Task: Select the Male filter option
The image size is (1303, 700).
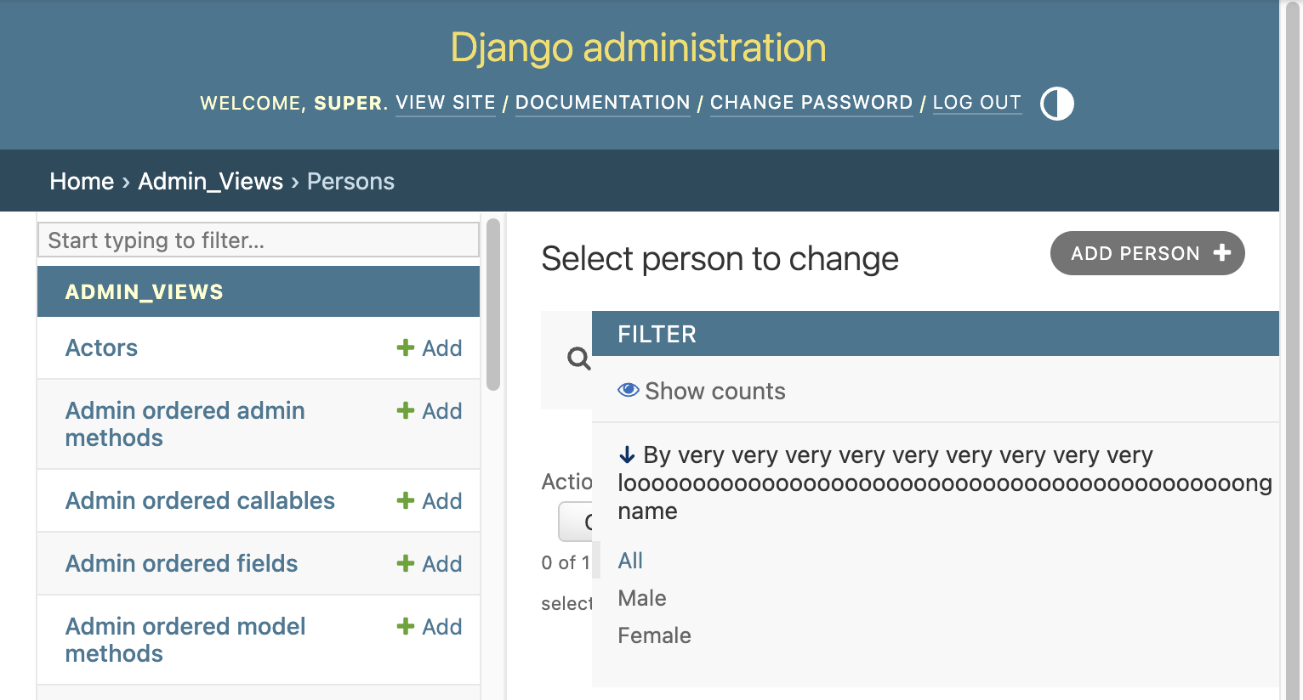Action: (x=642, y=598)
